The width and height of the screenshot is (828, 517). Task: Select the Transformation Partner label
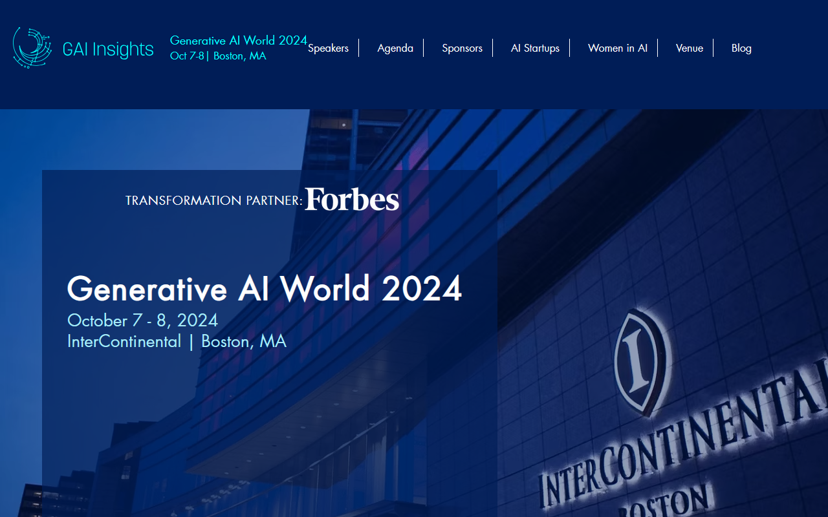point(214,200)
